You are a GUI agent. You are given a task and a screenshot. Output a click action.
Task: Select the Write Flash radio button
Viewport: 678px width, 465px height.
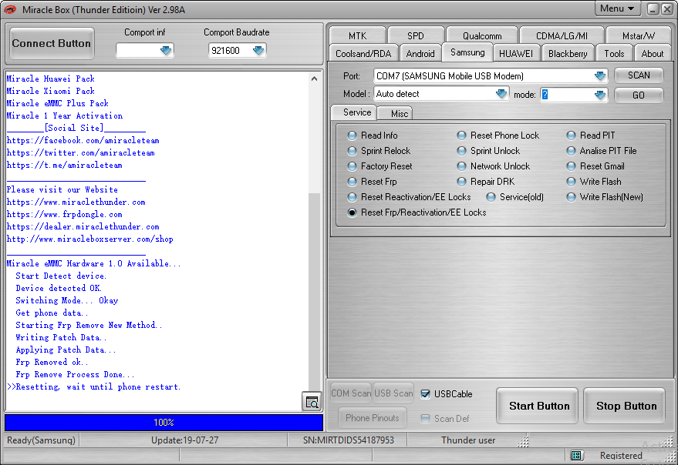[x=572, y=182]
